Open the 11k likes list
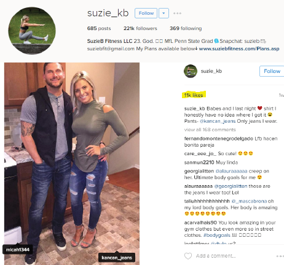 pyautogui.click(x=194, y=95)
